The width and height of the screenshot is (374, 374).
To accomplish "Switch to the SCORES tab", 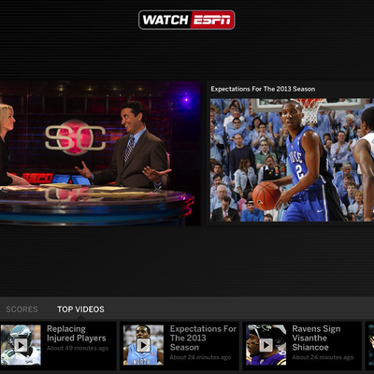I will coord(22,309).
